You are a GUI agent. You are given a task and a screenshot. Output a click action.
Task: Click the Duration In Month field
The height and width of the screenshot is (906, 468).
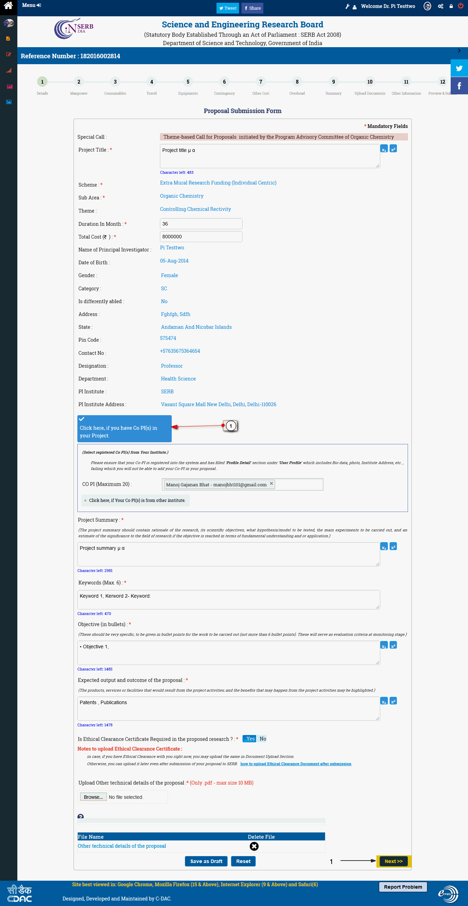point(201,224)
